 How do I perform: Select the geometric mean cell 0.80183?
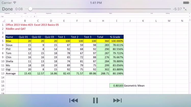pyautogui.click(x=117, y=85)
